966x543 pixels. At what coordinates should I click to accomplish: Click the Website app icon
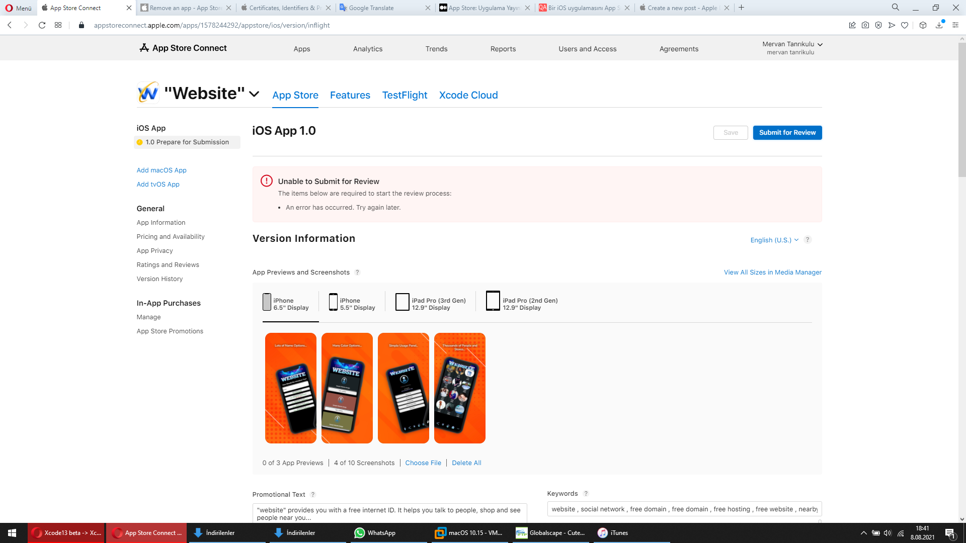click(x=148, y=93)
